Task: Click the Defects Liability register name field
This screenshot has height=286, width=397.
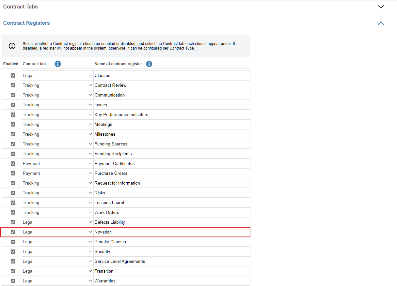Action: pyautogui.click(x=172, y=222)
